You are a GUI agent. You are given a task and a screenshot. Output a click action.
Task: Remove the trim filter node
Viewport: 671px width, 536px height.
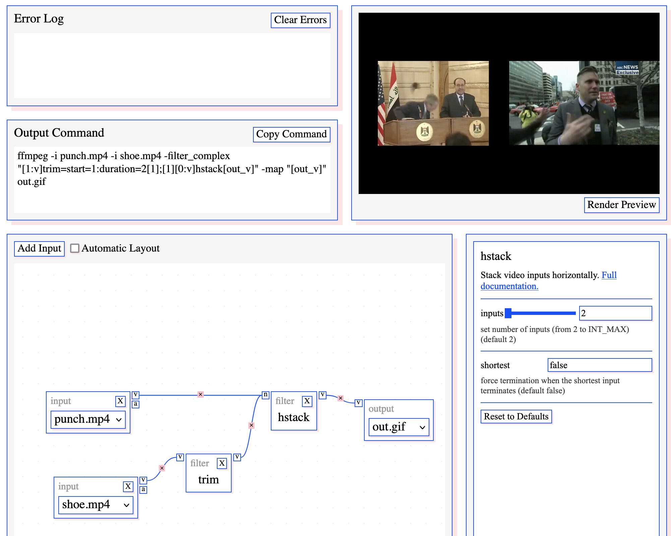(x=222, y=463)
